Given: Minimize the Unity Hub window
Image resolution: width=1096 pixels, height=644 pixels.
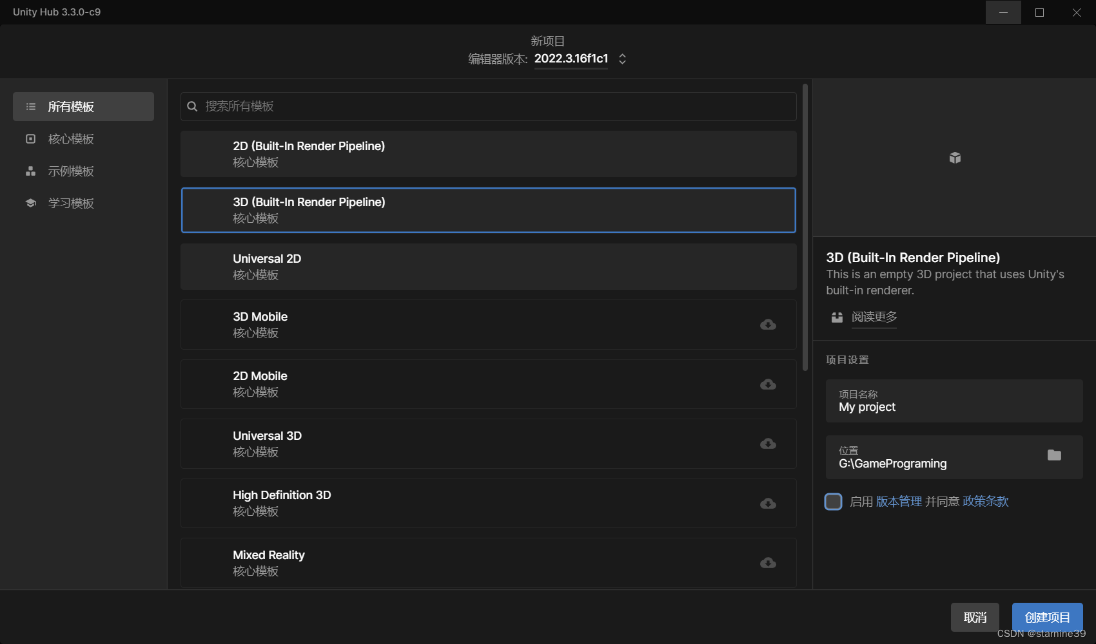Looking at the screenshot, I should [1003, 12].
